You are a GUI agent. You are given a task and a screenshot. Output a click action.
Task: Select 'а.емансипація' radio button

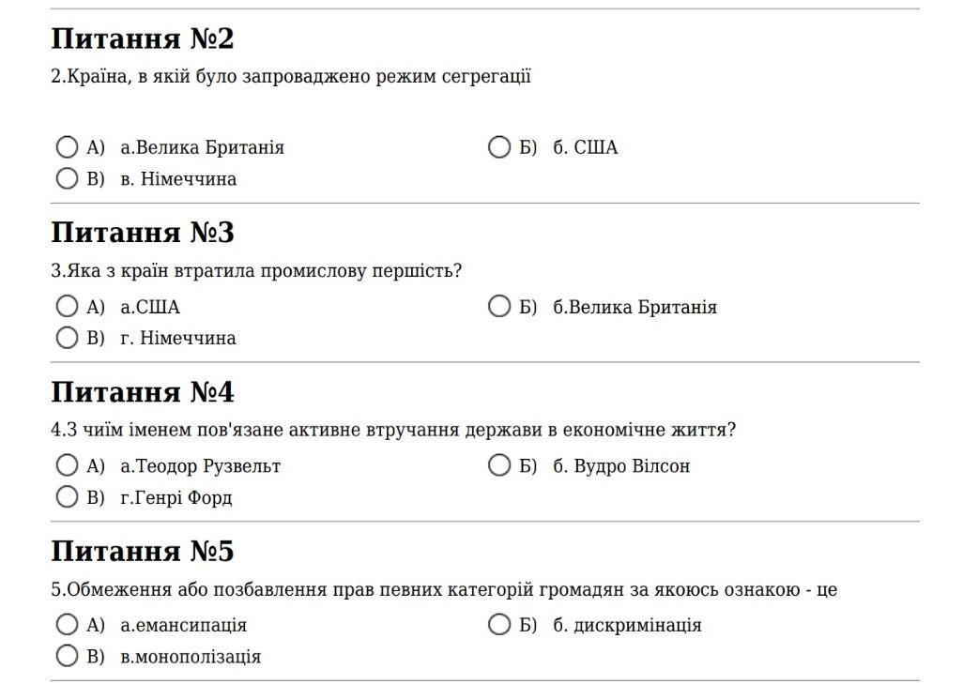click(x=67, y=625)
